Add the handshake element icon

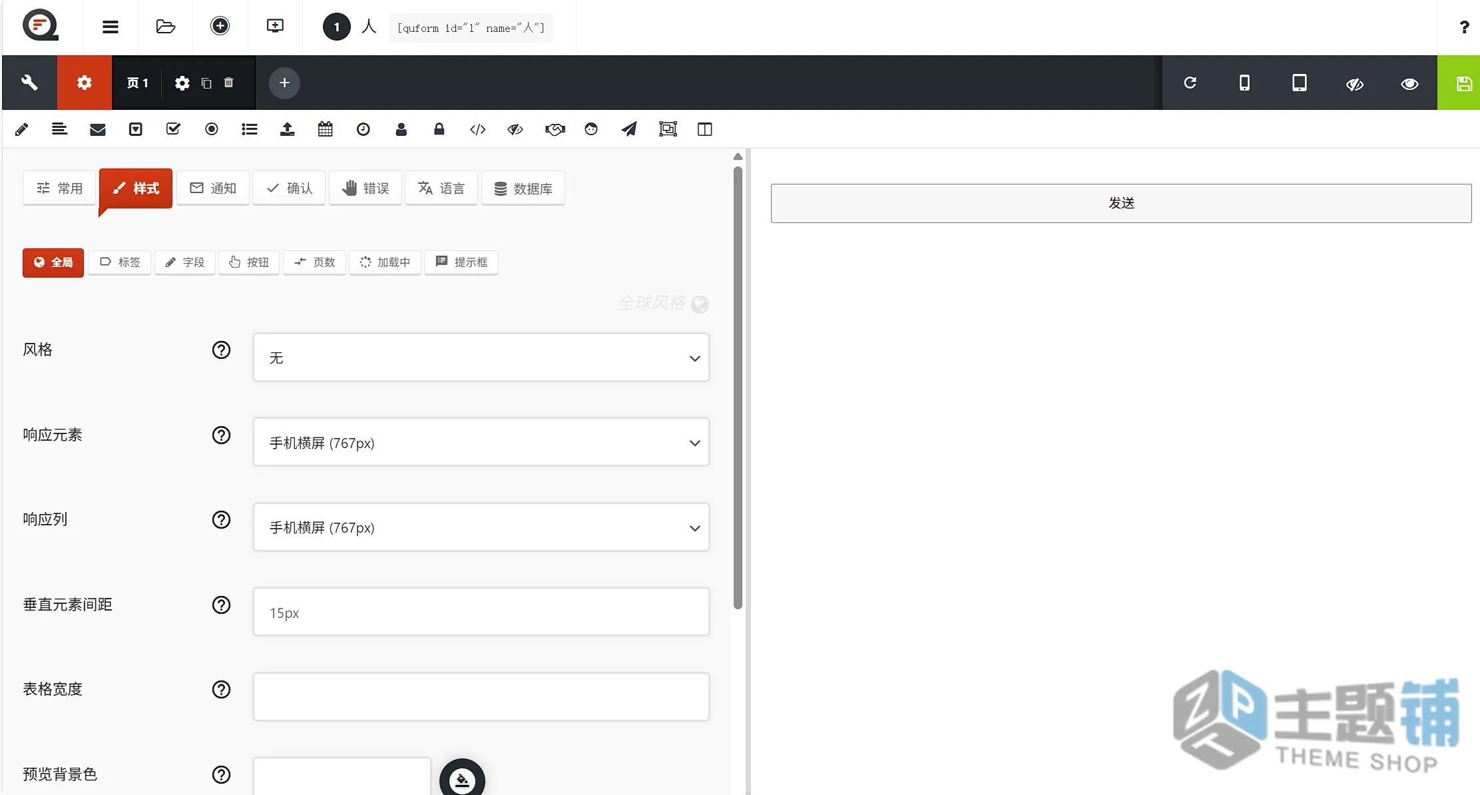[555, 129]
